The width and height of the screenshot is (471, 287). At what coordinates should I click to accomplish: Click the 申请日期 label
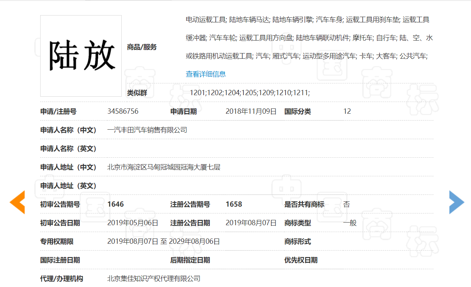[x=184, y=111]
